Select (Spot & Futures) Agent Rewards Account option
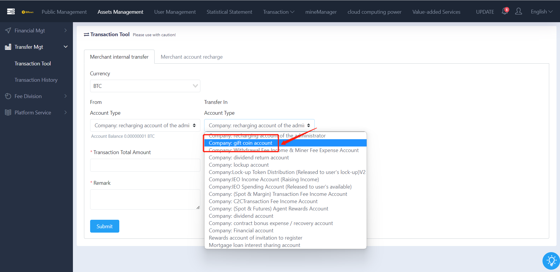Image resolution: width=560 pixels, height=272 pixels. (286, 209)
